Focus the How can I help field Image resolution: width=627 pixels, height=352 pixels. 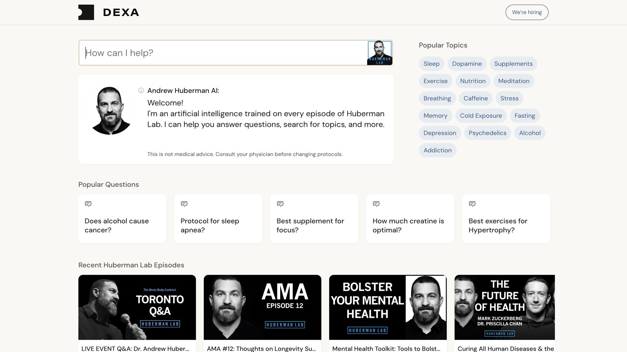coord(222,53)
